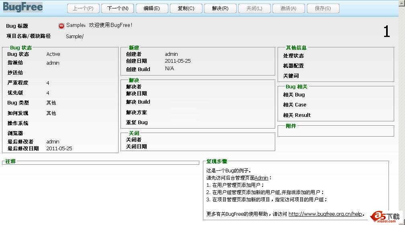Click the line '这是一个Bug的例子。'
Screen dimensions: 405x225
coord(229,170)
